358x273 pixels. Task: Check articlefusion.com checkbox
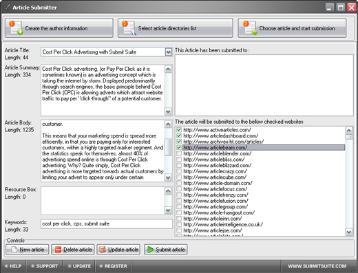[x=179, y=201]
